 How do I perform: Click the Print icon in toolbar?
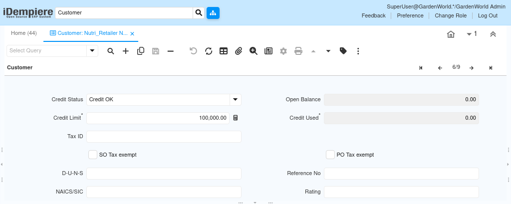pos(298,51)
